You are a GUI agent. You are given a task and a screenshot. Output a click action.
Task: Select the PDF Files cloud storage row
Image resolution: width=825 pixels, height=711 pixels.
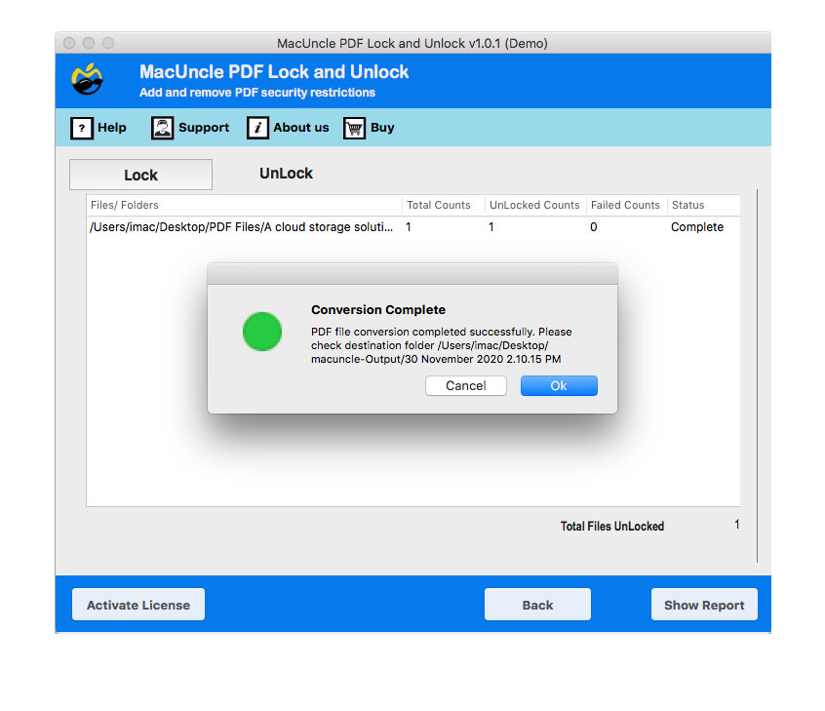click(x=244, y=227)
